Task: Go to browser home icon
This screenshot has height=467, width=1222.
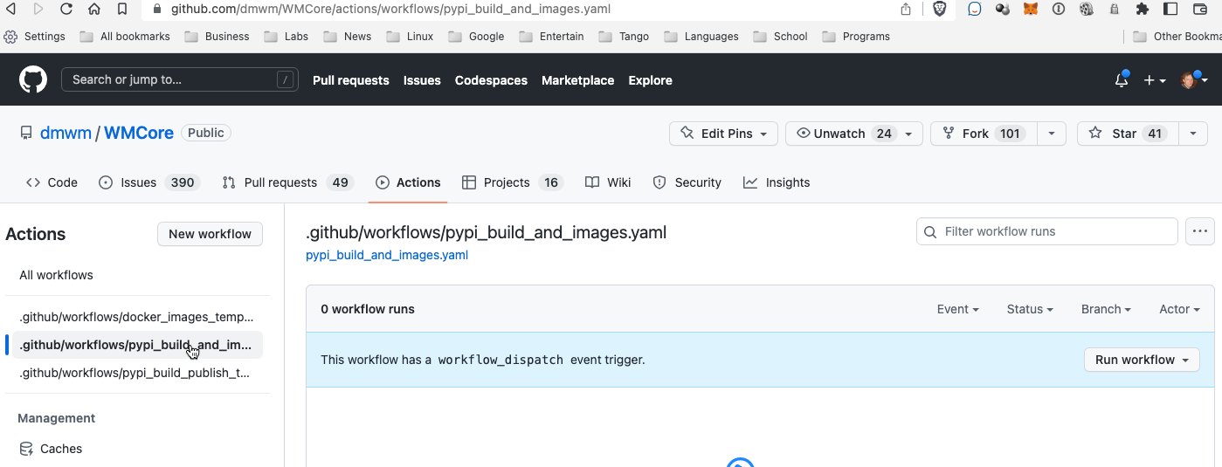Action: (x=94, y=9)
